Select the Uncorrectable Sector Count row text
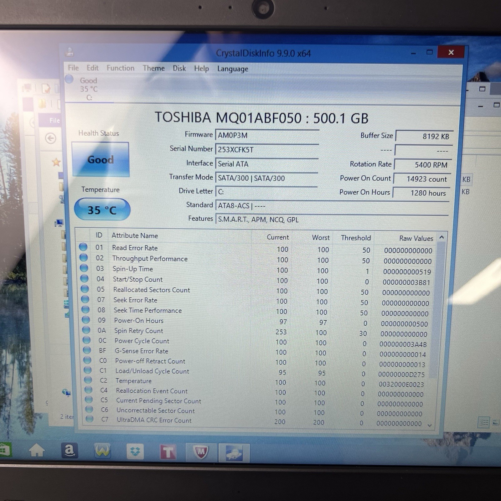 tap(156, 410)
